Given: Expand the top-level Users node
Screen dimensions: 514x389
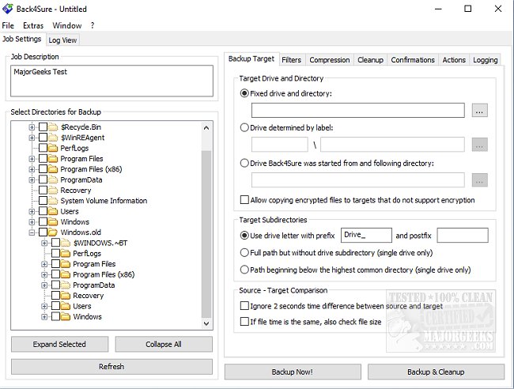Looking at the screenshot, I should point(32,211).
